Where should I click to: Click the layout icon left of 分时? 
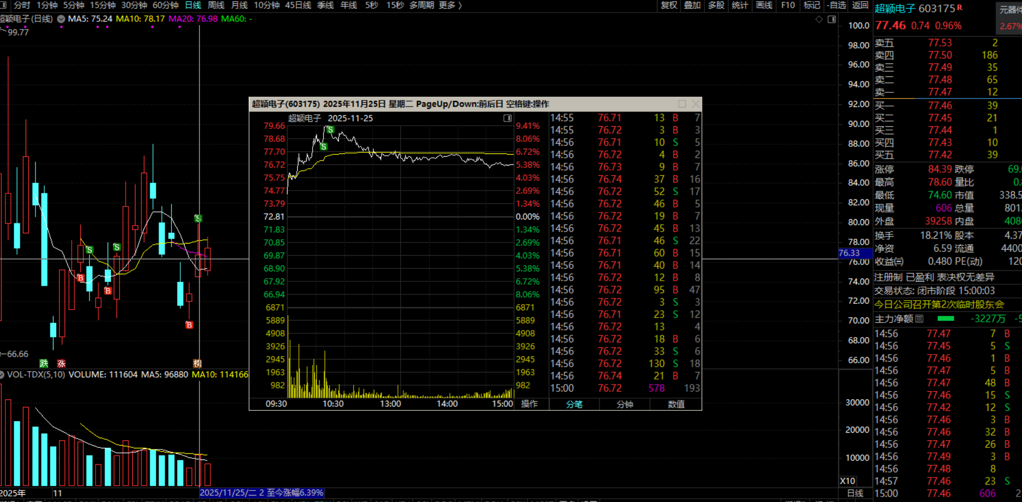pos(3,5)
